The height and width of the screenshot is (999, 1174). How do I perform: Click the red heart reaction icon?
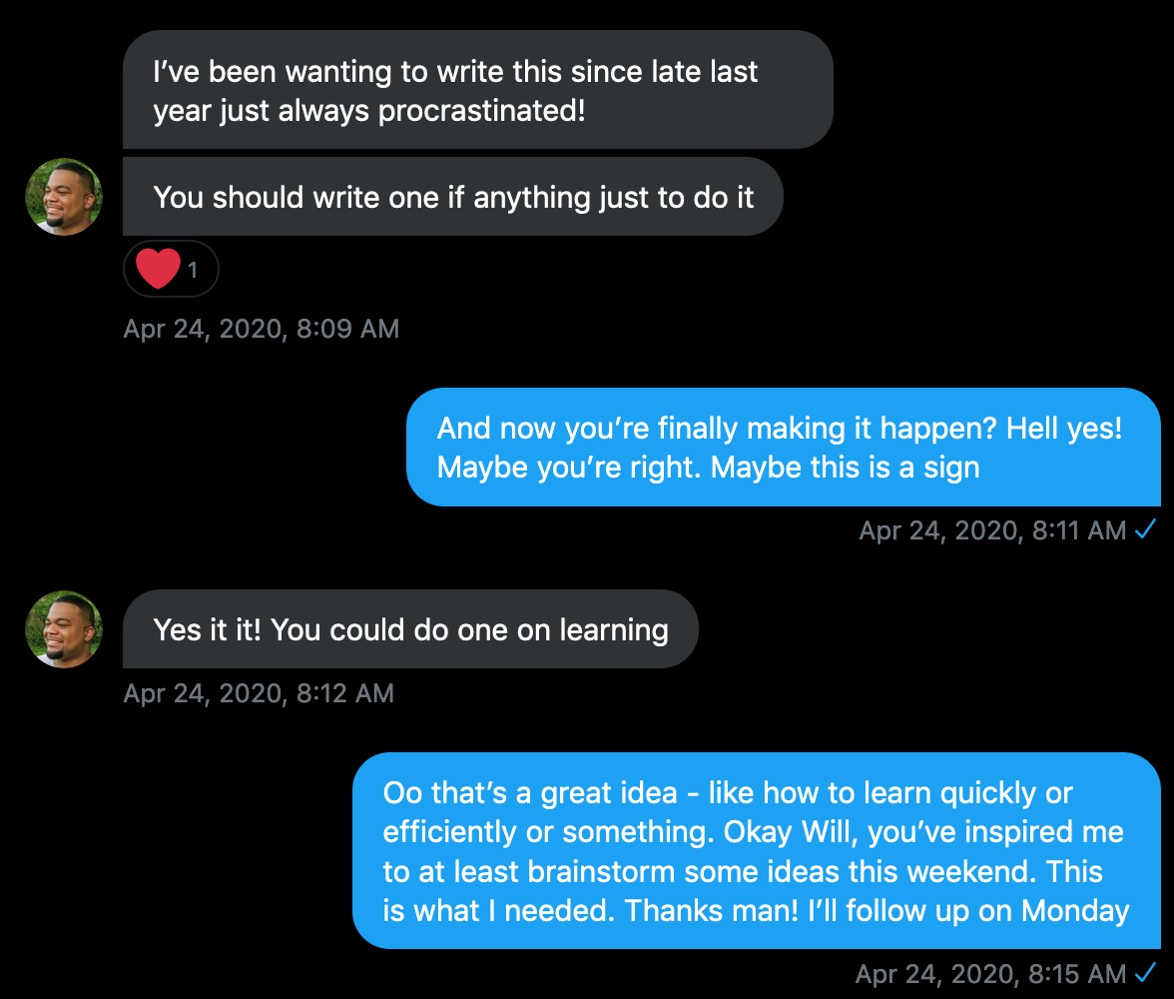pos(158,269)
